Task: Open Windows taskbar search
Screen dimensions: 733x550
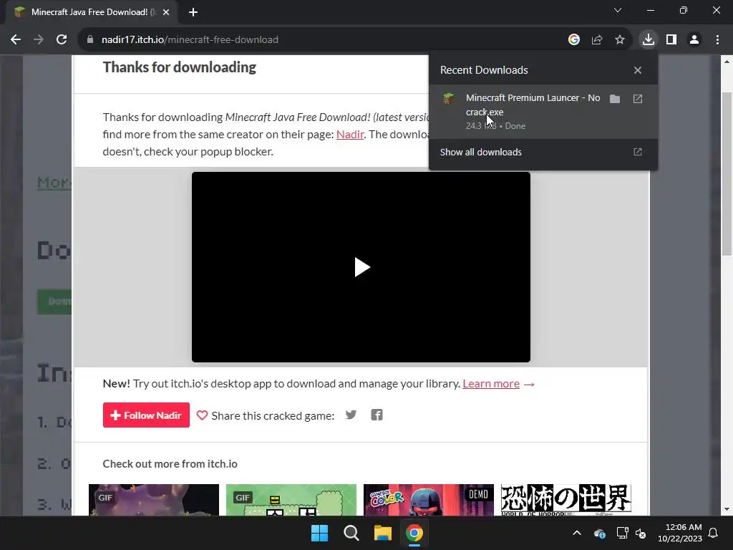Action: click(351, 533)
